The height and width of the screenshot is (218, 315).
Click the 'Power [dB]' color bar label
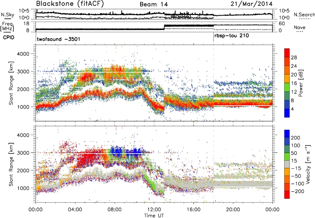coord(300,83)
